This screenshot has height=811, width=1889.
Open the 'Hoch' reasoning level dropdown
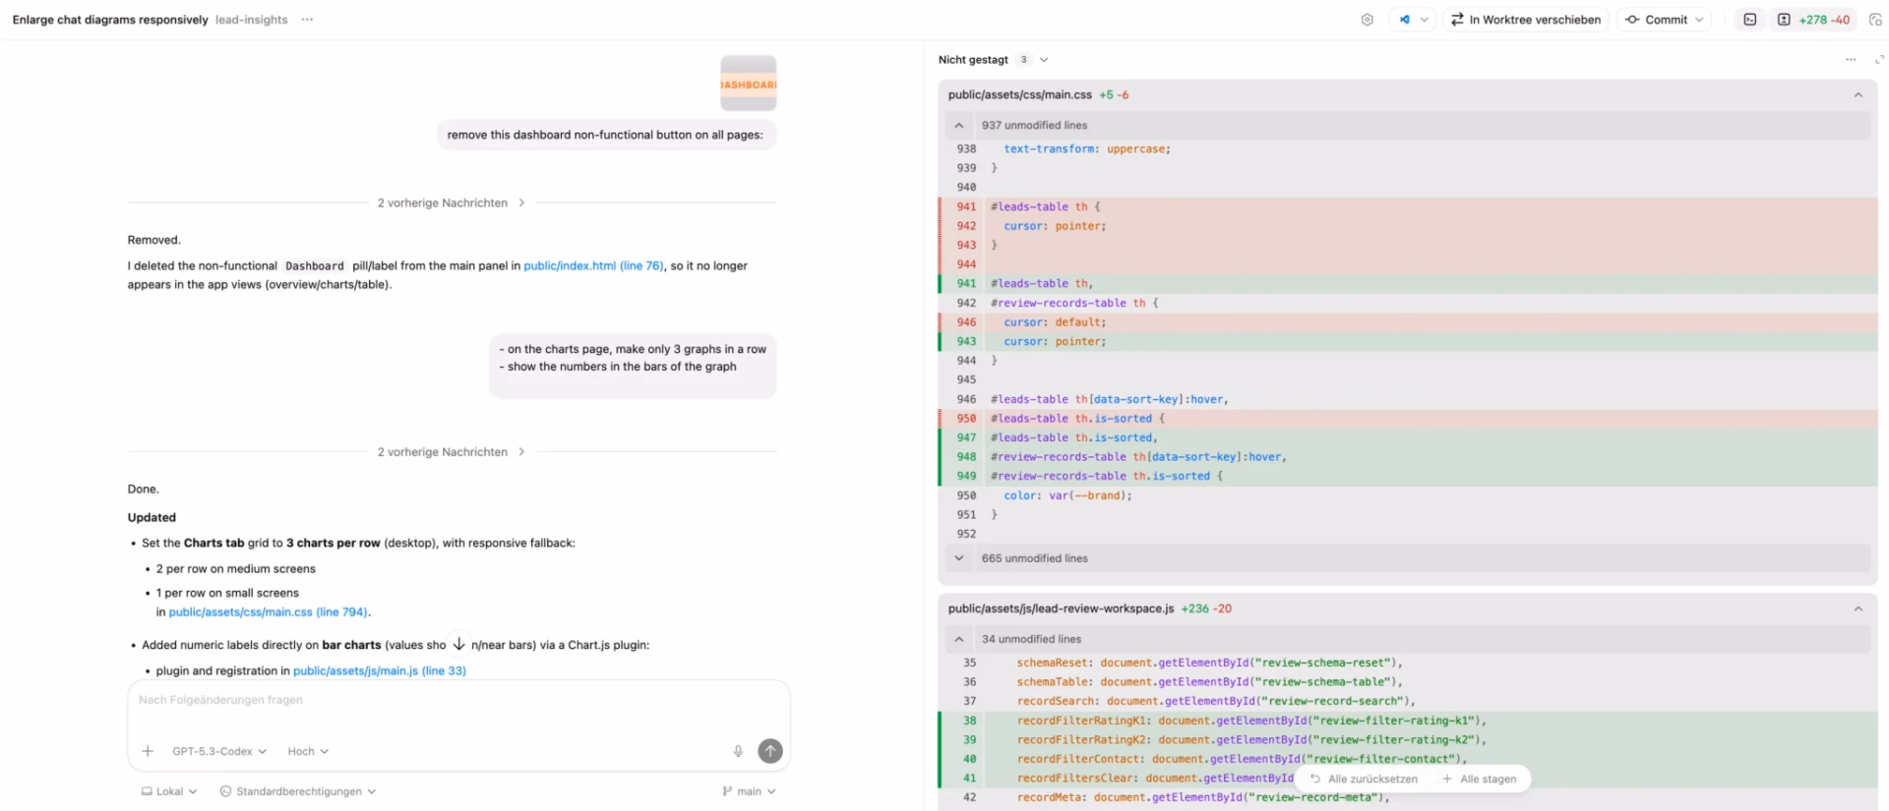point(308,751)
